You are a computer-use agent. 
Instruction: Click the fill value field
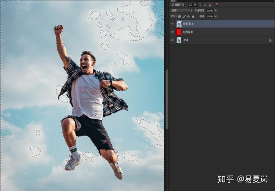point(210,16)
